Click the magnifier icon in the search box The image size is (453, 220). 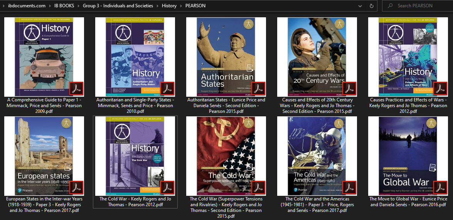point(390,6)
